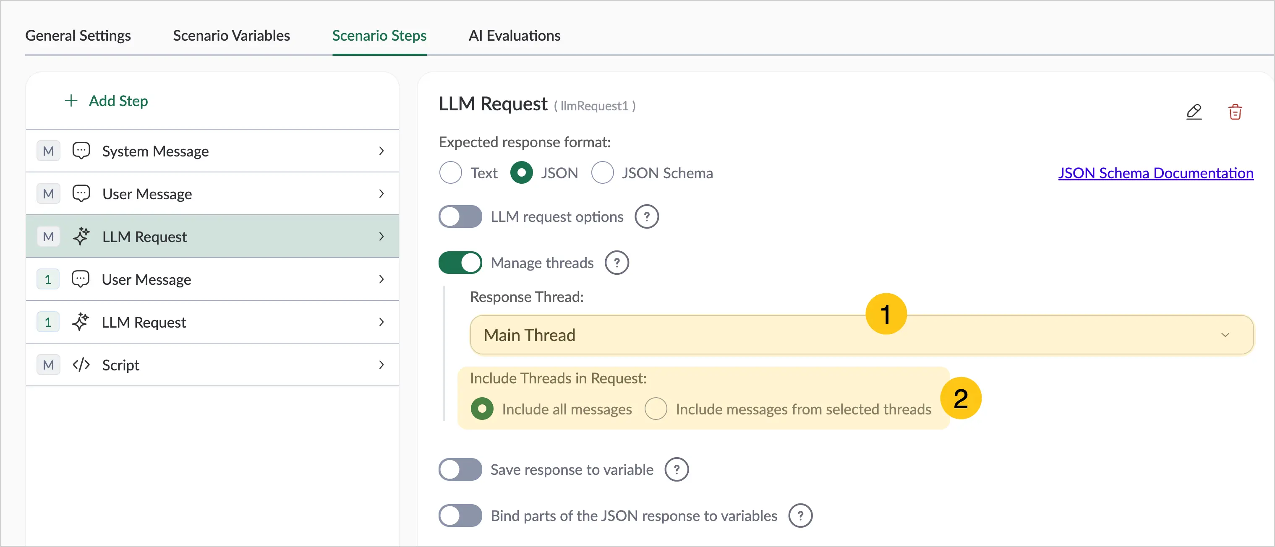Image resolution: width=1275 pixels, height=547 pixels.
Task: Open help for Bind parts of JSON response
Action: [x=800, y=516]
